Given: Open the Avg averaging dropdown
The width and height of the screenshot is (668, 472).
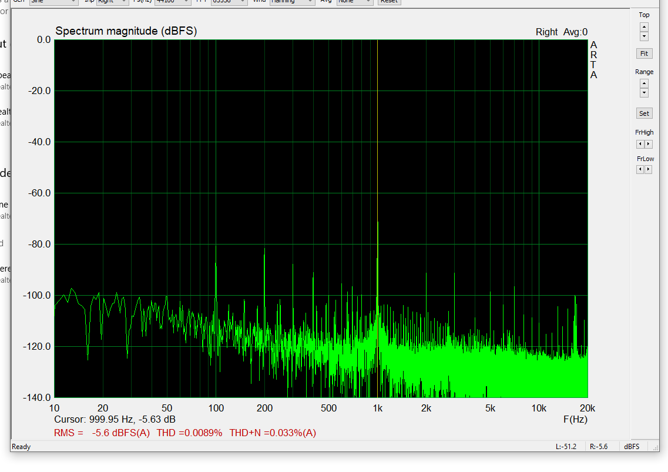Looking at the screenshot, I should [x=355, y=2].
